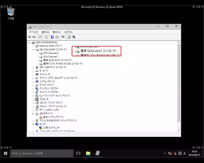Click the ネットワーク アダプター label

pyautogui.click(x=49, y=92)
